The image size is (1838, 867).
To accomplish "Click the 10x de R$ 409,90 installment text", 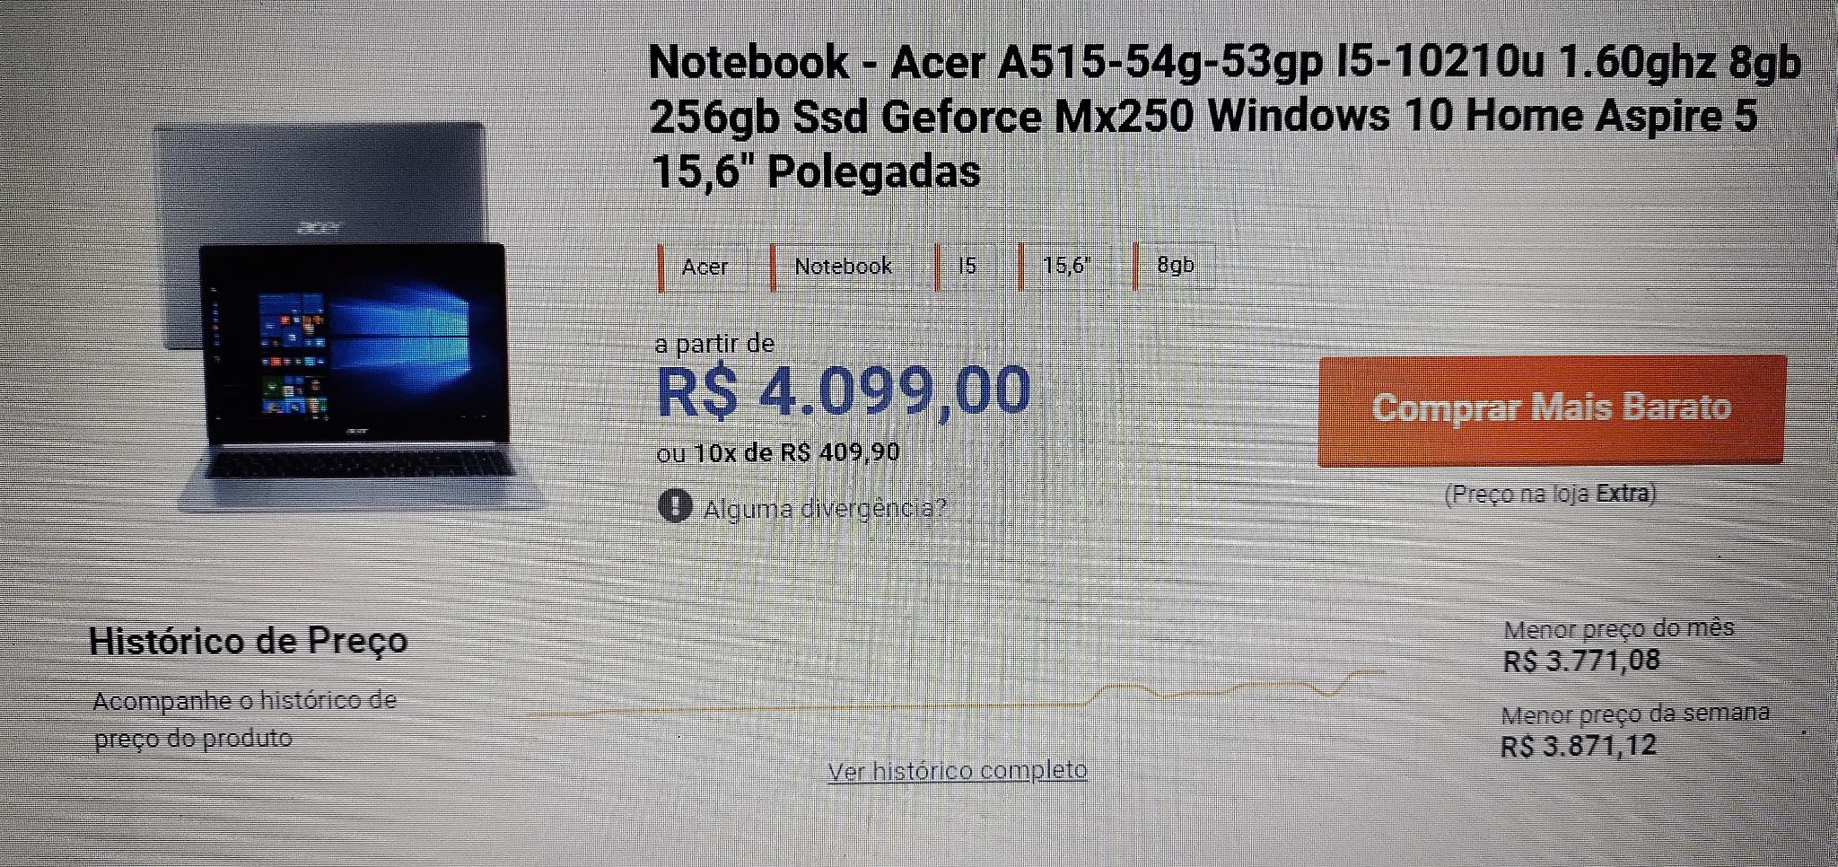I will pos(797,452).
